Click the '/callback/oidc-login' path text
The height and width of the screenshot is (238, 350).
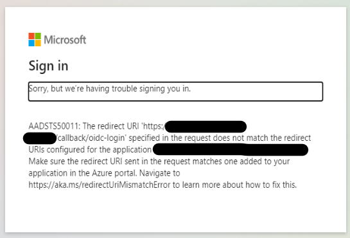[91, 138]
